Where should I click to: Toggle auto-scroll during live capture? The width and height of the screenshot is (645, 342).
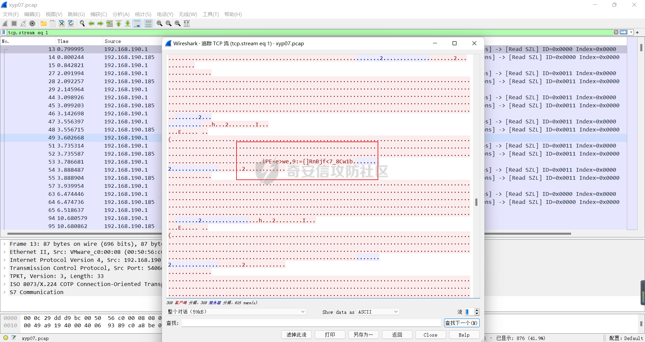137,23
